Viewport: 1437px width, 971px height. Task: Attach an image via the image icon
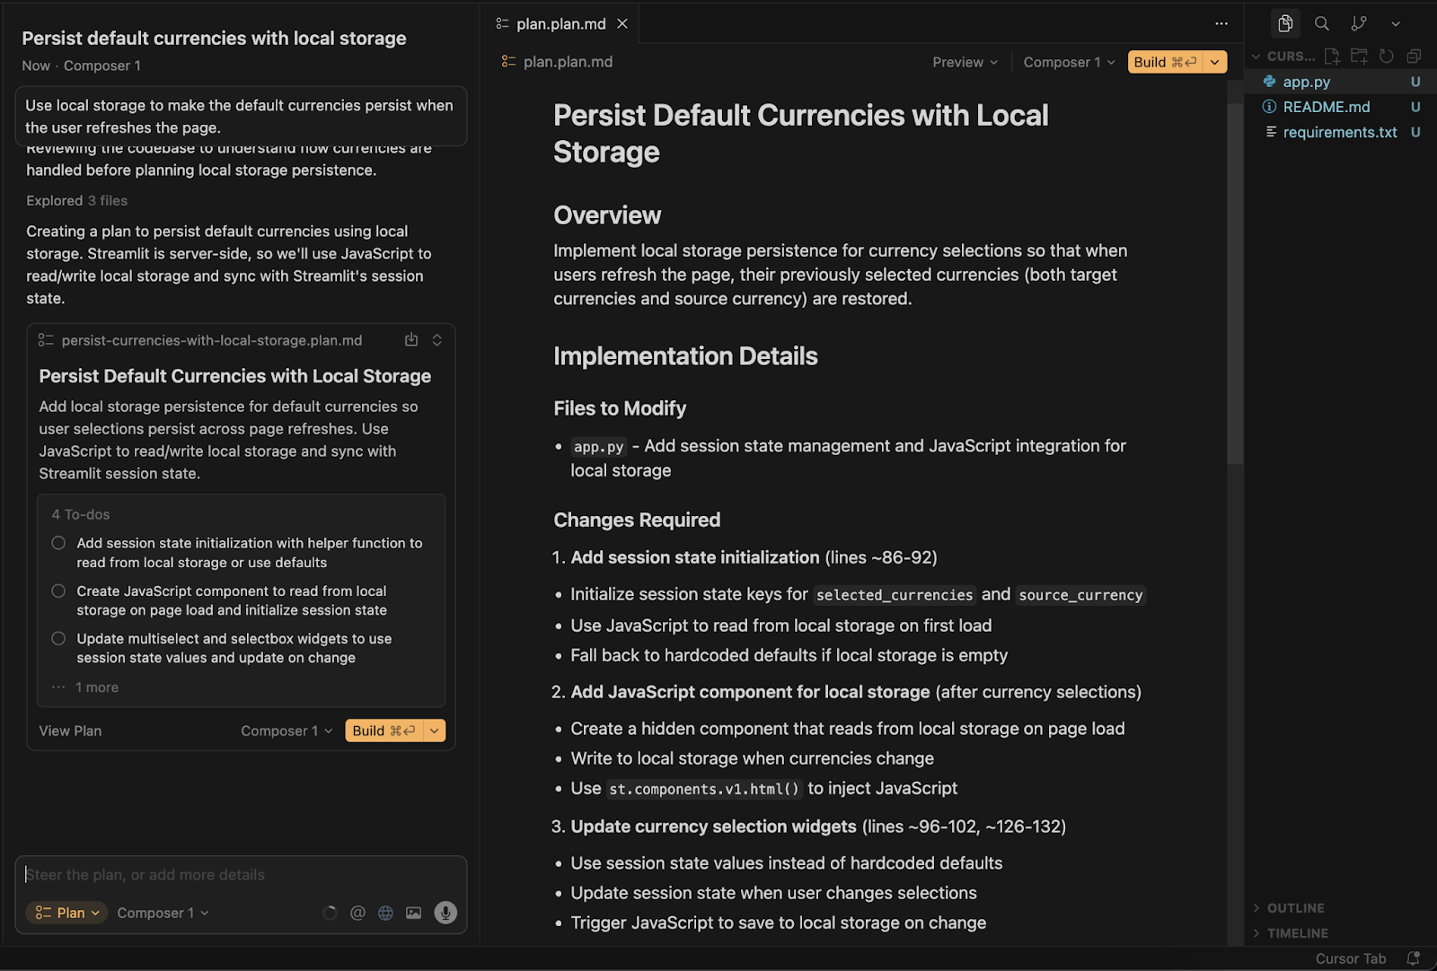tap(413, 913)
